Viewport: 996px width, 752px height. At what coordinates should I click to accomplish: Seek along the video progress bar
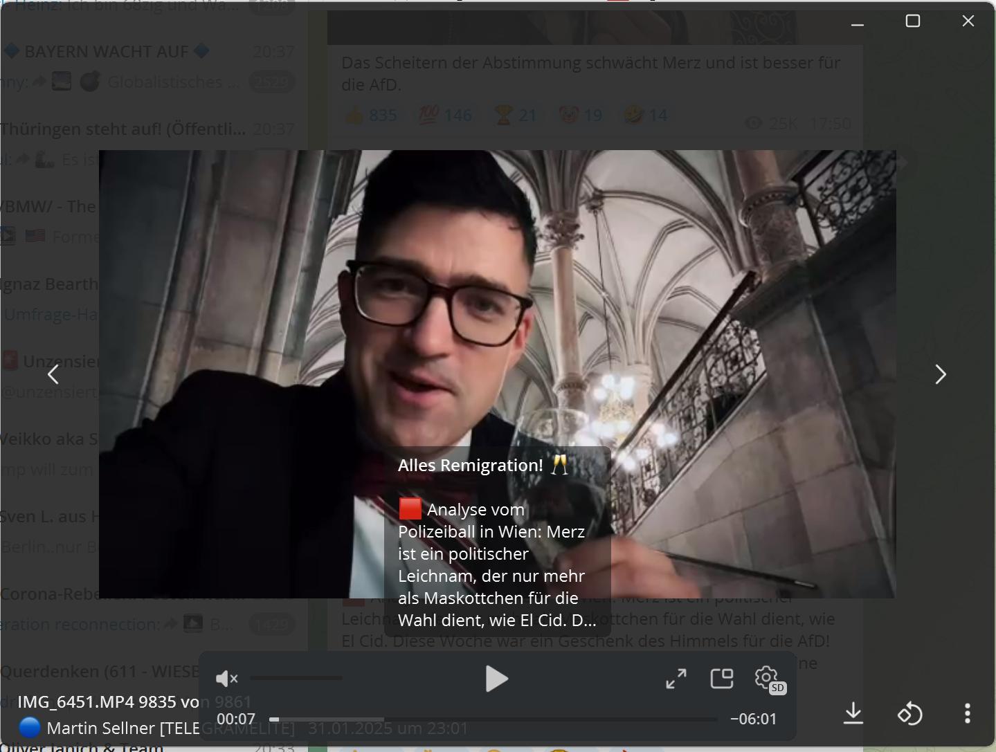tap(493, 719)
